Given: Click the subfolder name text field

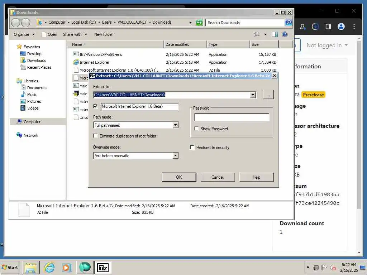Looking at the screenshot, I should [140, 107].
